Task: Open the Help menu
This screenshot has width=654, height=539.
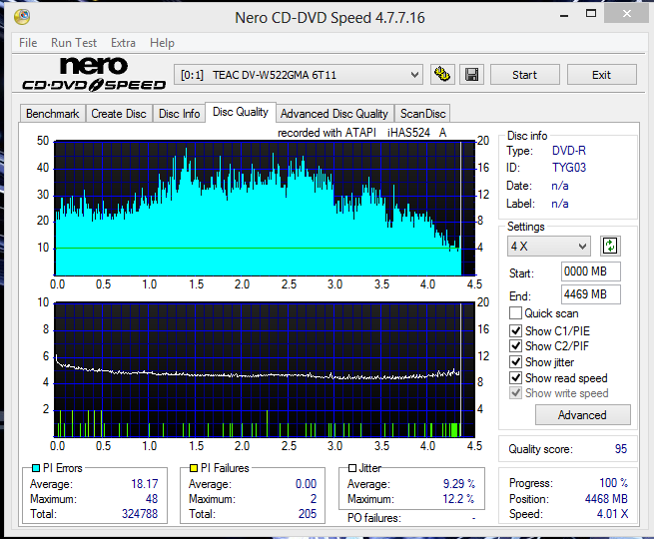Action: tap(162, 43)
